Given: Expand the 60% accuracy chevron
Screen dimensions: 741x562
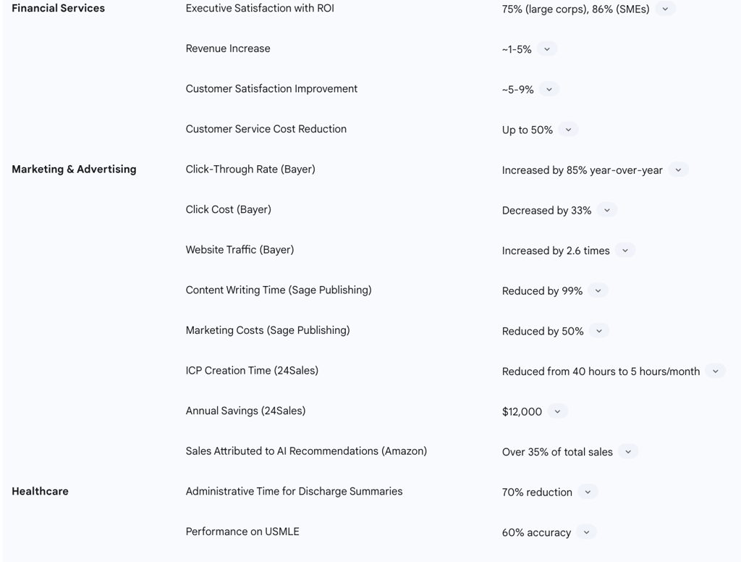Looking at the screenshot, I should pyautogui.click(x=586, y=532).
